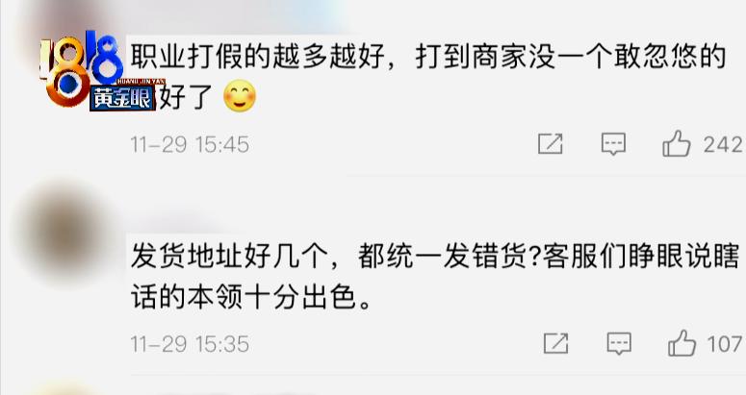Viewport: 746px width, 395px height.
Task: Tap the 好了 text in the first comment
Action: point(186,97)
